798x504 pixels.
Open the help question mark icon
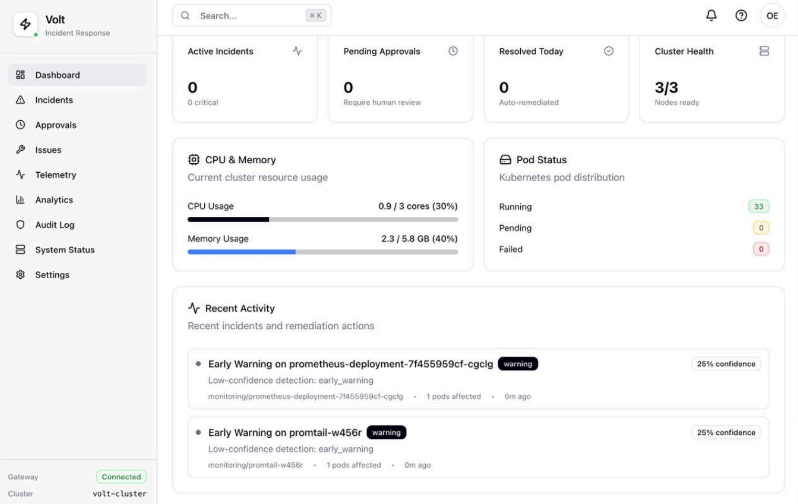741,15
